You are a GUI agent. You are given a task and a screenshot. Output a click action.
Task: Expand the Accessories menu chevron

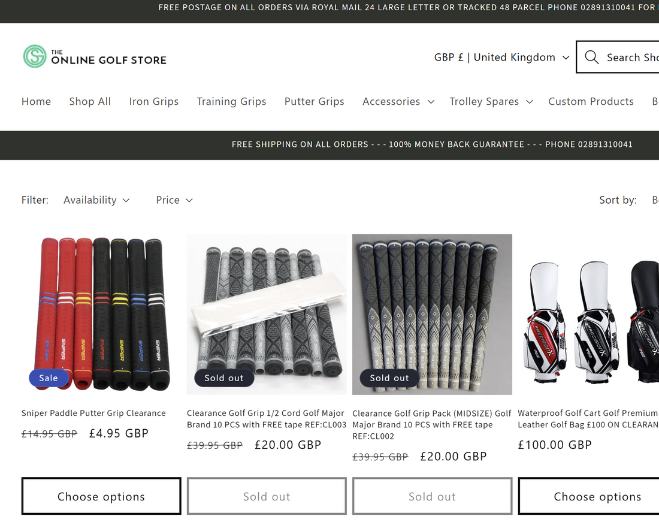click(x=431, y=102)
